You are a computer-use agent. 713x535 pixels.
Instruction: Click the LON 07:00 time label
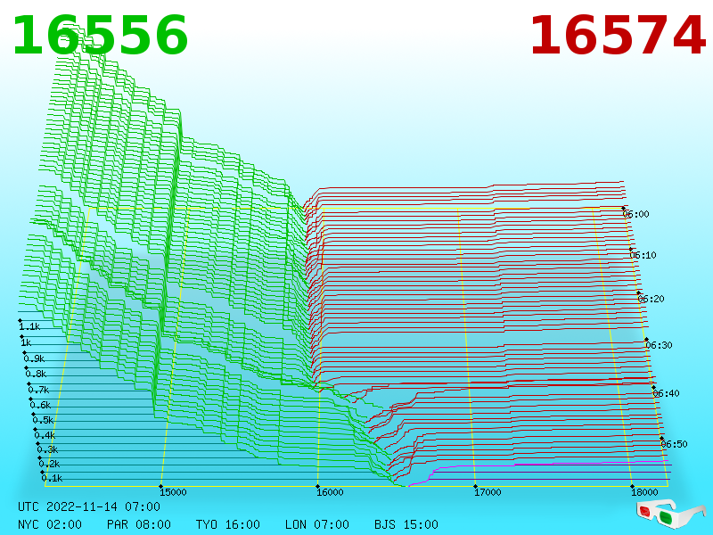317,524
